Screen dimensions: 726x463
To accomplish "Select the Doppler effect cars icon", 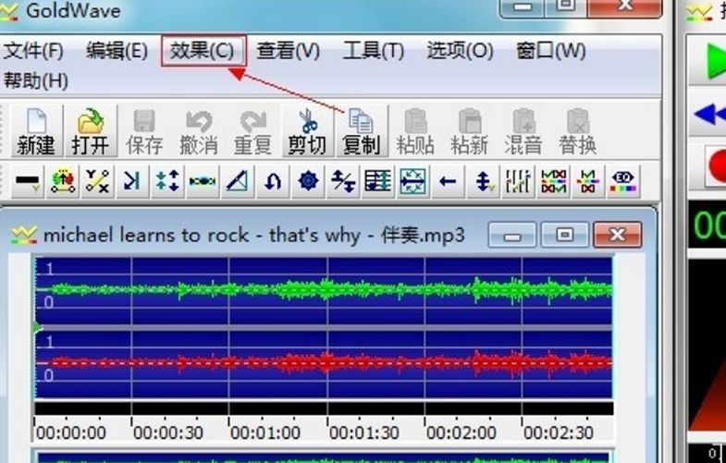I will 63,181.
